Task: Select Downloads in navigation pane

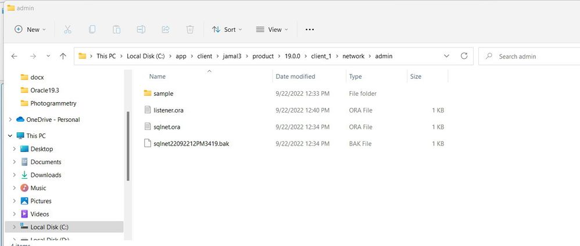Action: (46, 175)
